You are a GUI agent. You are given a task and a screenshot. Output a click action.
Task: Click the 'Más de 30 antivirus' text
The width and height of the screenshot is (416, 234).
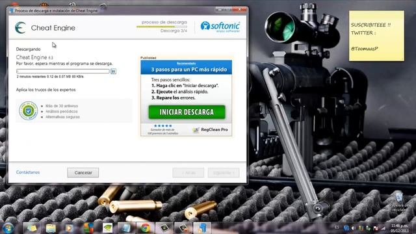click(62, 106)
